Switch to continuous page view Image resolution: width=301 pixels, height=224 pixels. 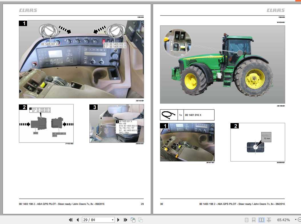click(254, 220)
